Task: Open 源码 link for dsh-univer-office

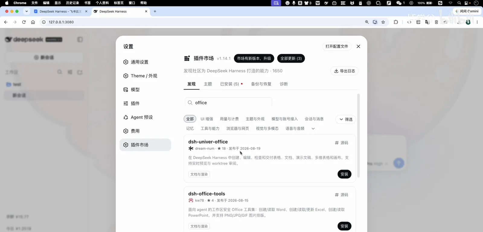Action: pos(341,143)
